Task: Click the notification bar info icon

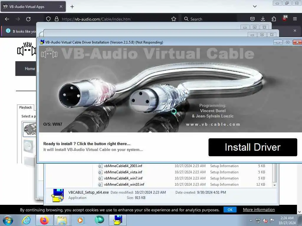Action: click(x=8, y=31)
